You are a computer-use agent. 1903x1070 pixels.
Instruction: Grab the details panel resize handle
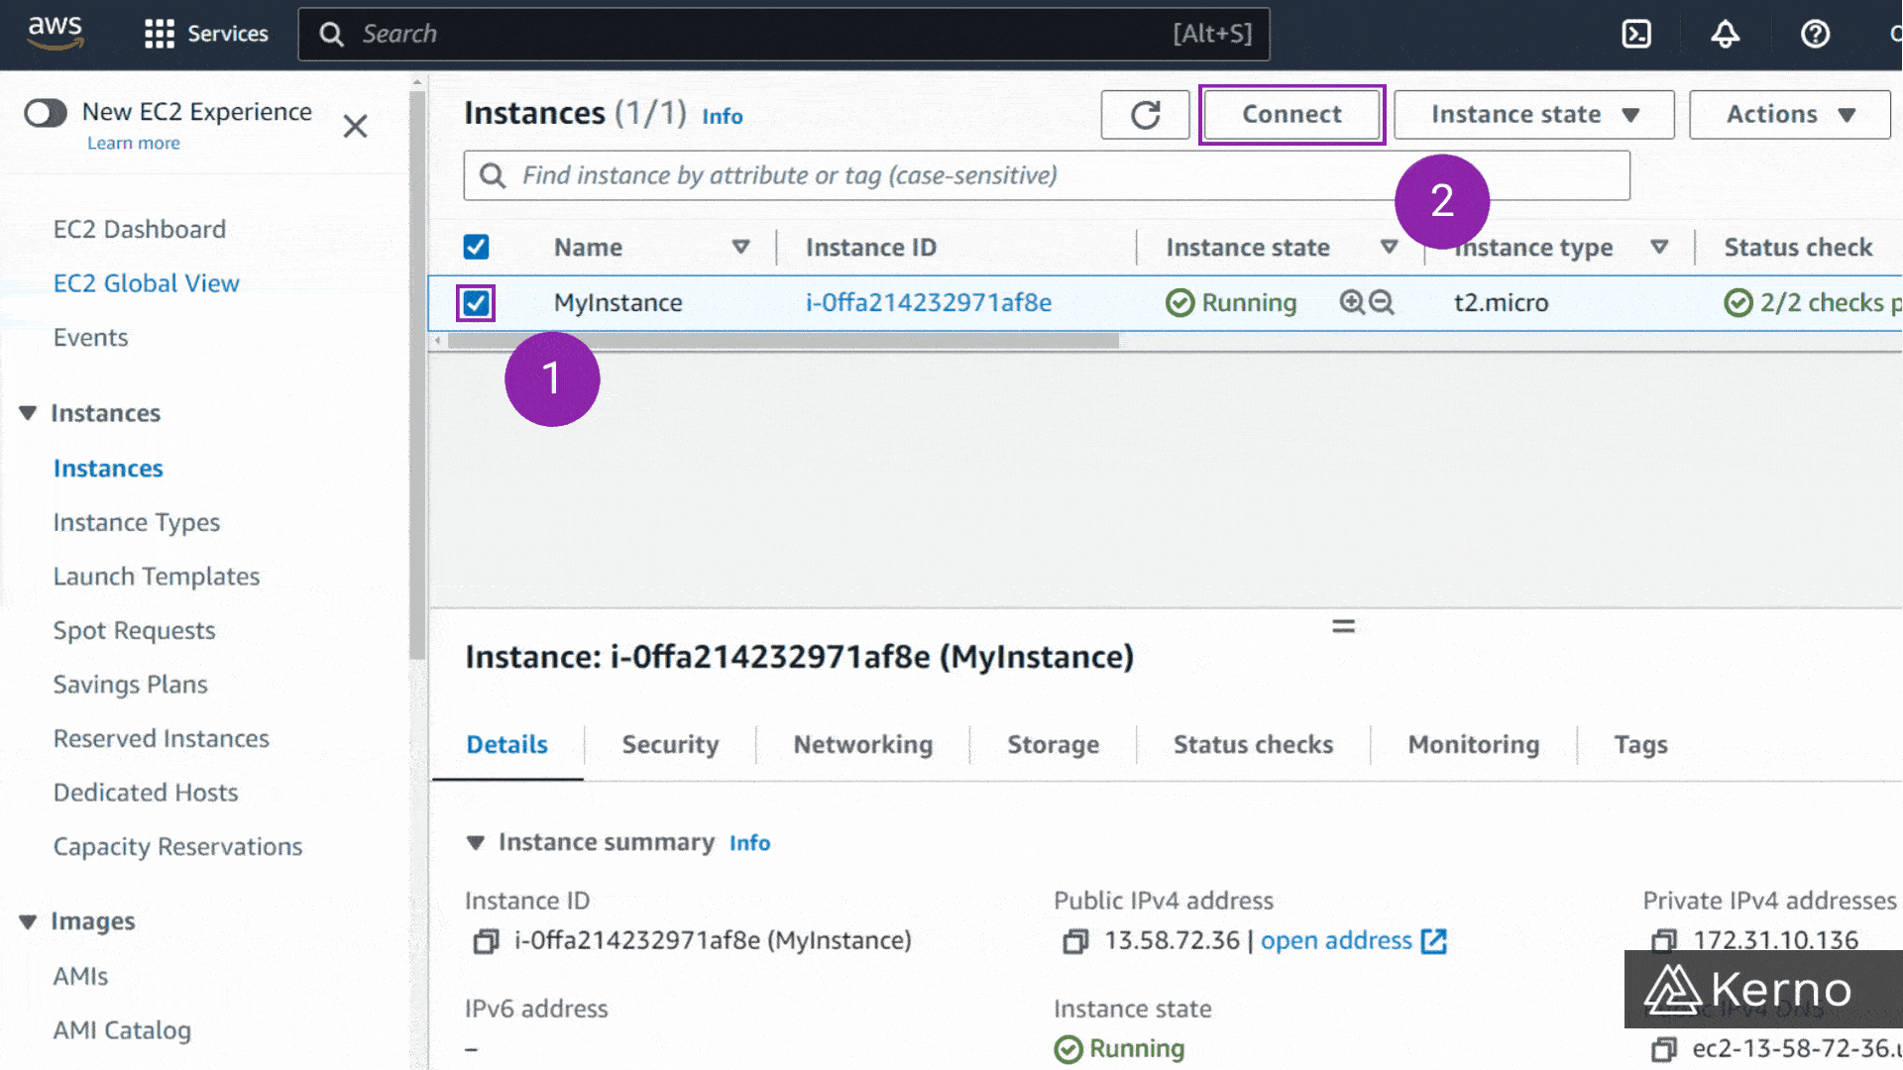coord(1343,626)
